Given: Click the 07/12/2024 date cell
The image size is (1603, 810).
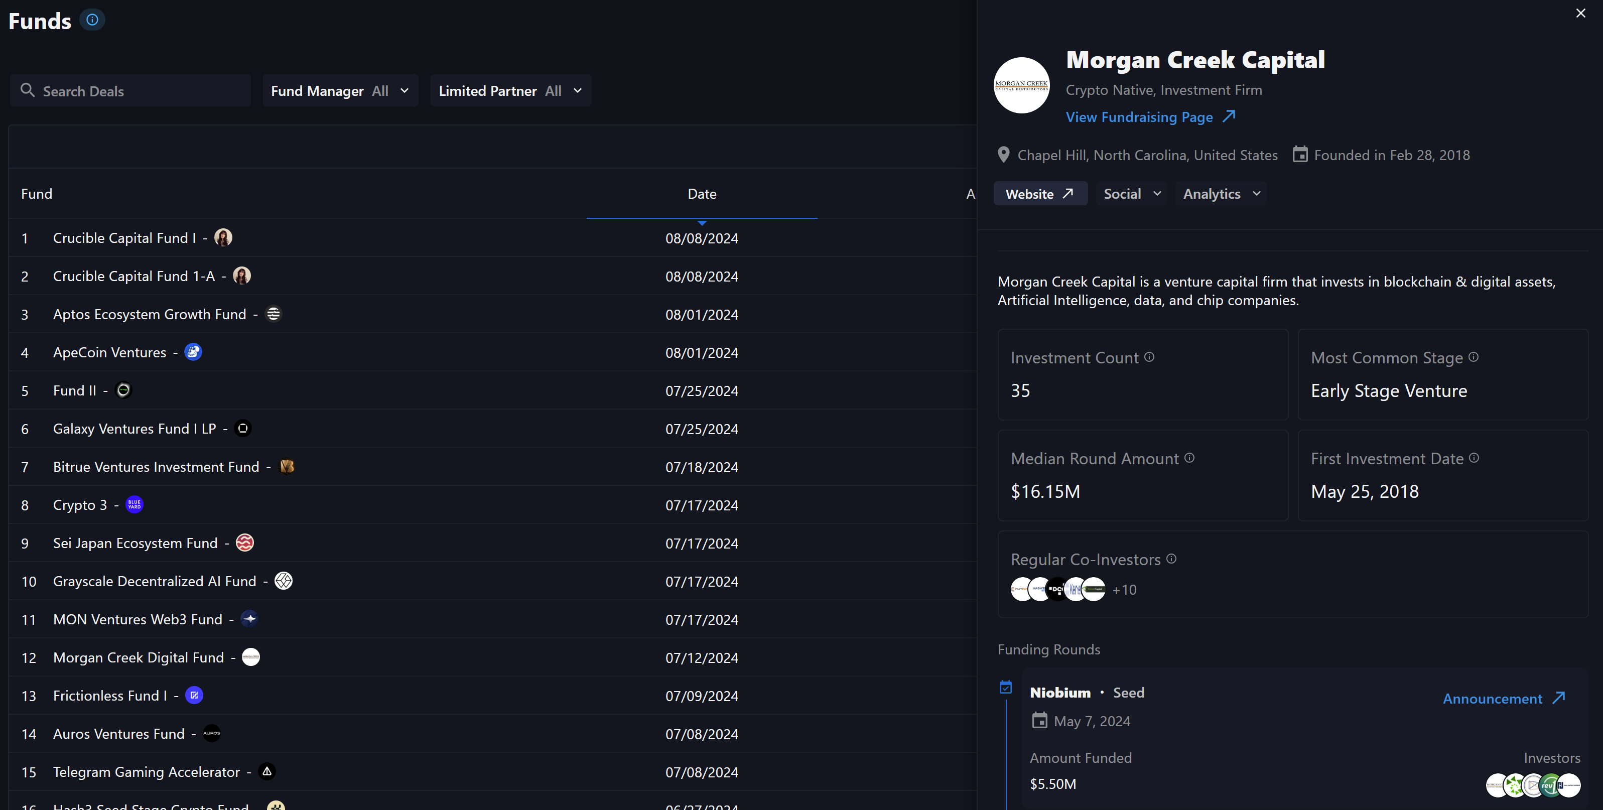Looking at the screenshot, I should tap(701, 657).
